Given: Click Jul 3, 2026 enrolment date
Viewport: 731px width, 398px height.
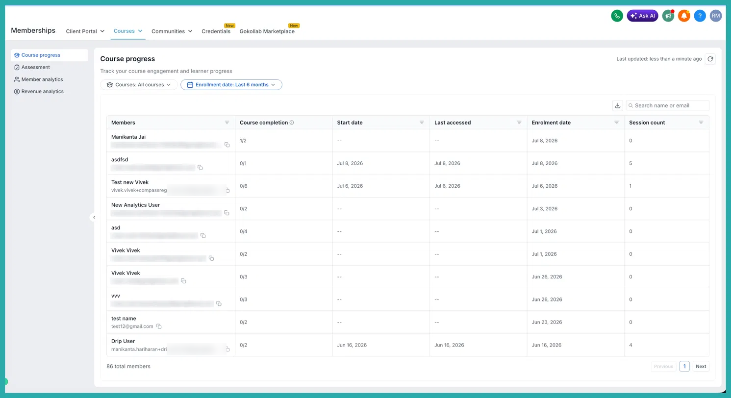Looking at the screenshot, I should [x=545, y=209].
